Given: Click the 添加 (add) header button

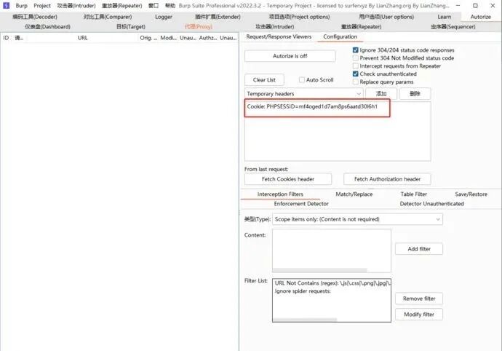Looking at the screenshot, I should tap(381, 94).
